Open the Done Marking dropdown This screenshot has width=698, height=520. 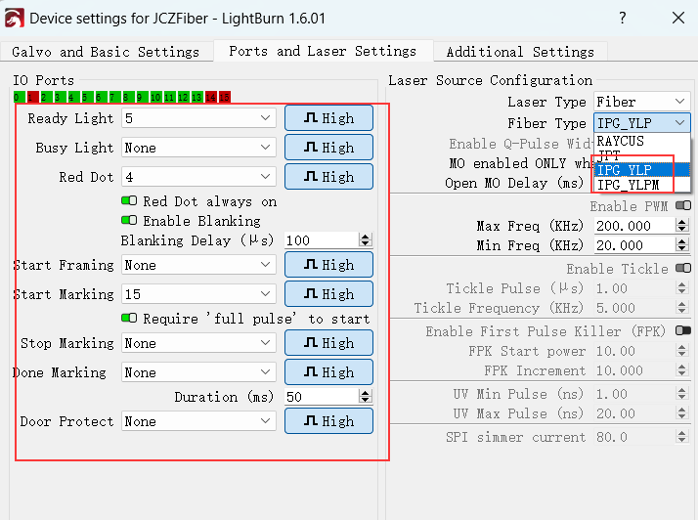pos(198,372)
